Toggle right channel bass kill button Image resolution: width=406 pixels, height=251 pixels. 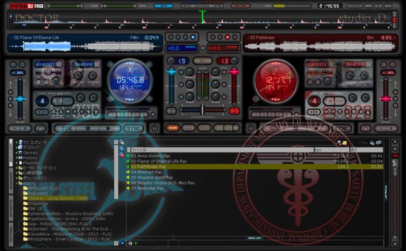224,97
